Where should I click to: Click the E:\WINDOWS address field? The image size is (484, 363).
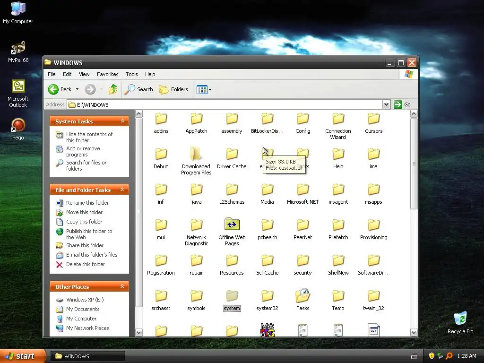click(x=225, y=104)
